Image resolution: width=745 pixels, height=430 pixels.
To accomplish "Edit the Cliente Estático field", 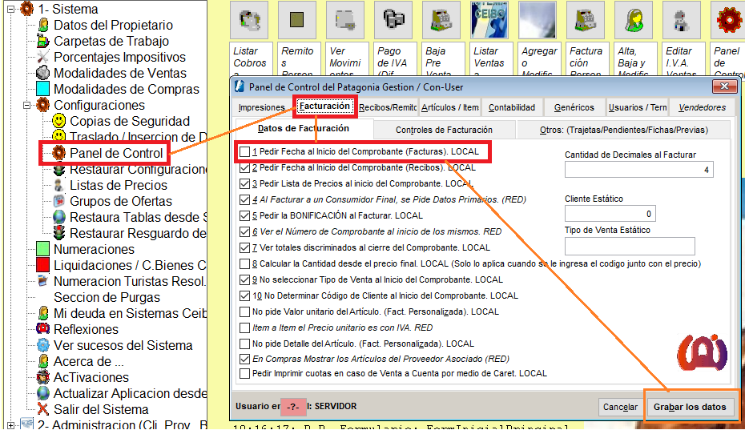I will coord(610,213).
